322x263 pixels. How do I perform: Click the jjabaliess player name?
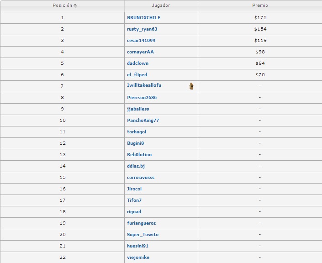tap(138, 109)
